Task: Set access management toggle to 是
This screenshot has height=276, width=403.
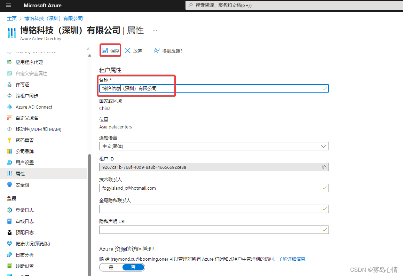Action: pyautogui.click(x=111, y=267)
